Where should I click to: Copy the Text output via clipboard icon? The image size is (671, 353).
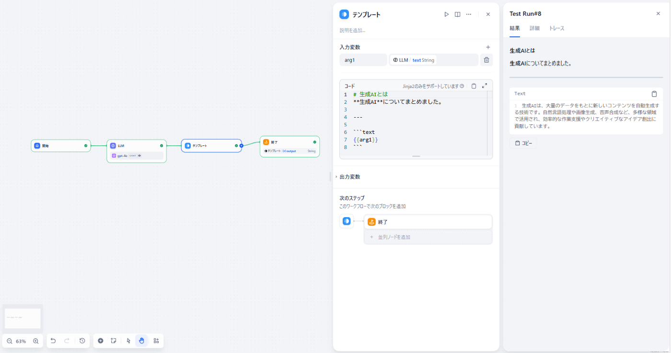point(654,94)
